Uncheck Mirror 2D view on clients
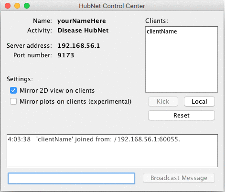 [x=13, y=90]
